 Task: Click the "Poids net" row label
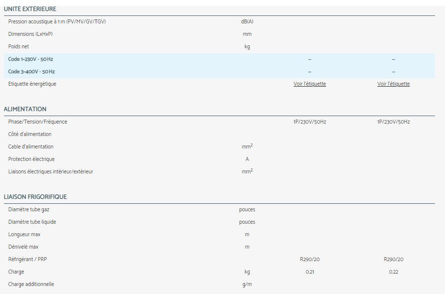coord(18,47)
